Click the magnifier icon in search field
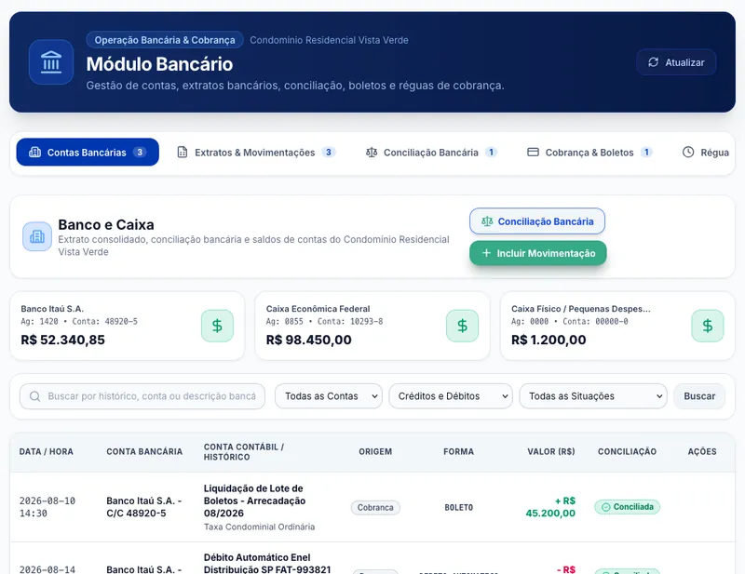This screenshot has width=745, height=574. (34, 396)
